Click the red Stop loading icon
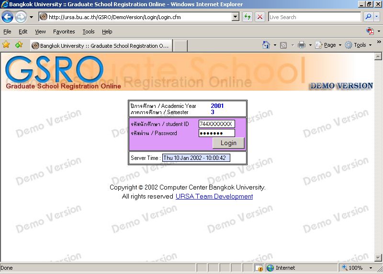This screenshot has height=274, width=383. click(x=260, y=17)
